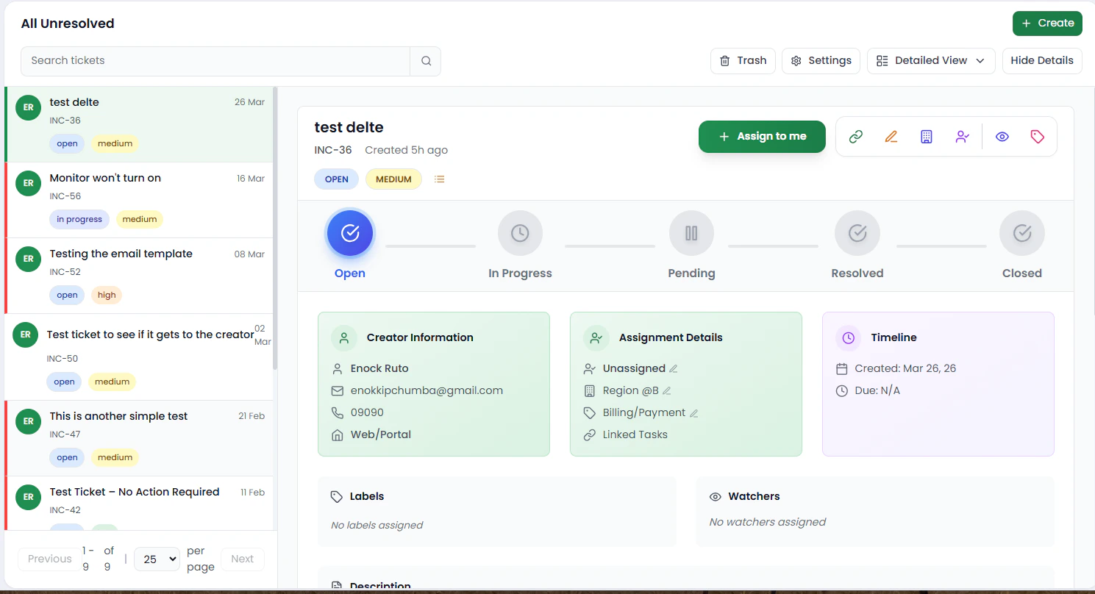This screenshot has width=1095, height=594.
Task: Click ER avatar on test delte ticket
Action: [28, 107]
